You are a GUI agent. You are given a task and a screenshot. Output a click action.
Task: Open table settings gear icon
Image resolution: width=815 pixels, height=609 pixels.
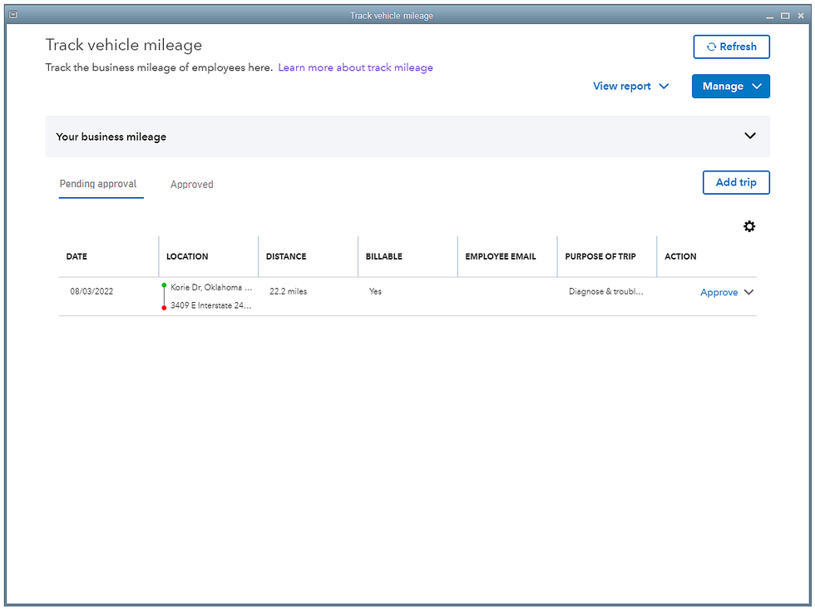click(x=749, y=226)
